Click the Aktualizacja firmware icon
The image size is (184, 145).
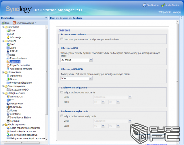[8, 69]
